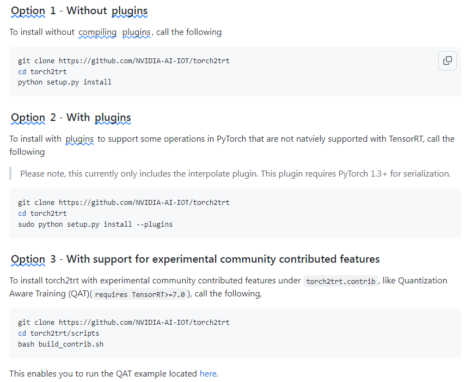This screenshot has width=471, height=382.
Task: Click 'sudo python setup.py install --plugins' line
Action: click(x=95, y=224)
